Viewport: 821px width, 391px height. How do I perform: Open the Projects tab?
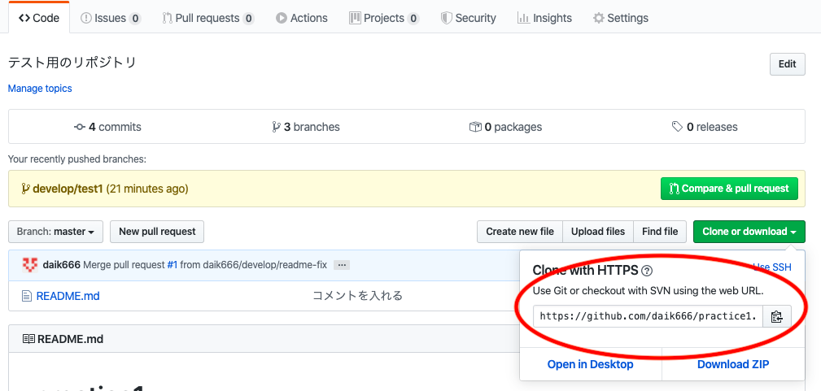click(x=384, y=18)
